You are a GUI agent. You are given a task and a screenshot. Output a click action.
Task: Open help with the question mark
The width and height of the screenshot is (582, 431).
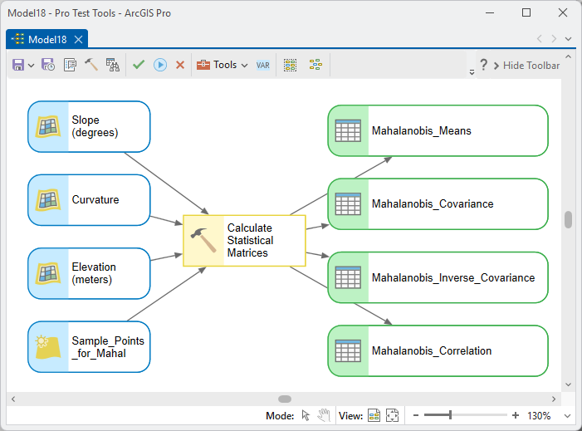coord(483,65)
